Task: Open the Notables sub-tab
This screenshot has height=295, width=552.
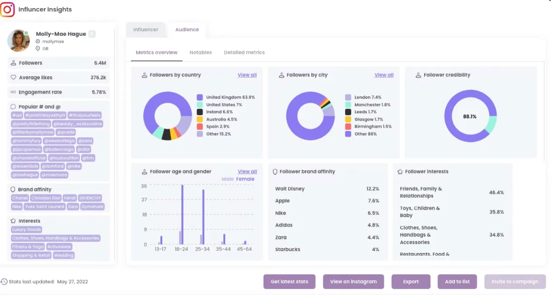Action: 201,52
